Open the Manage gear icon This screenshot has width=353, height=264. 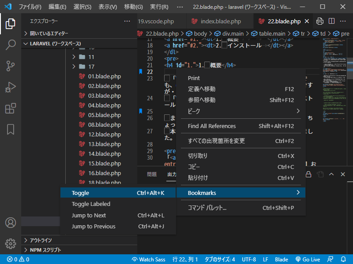click(11, 243)
